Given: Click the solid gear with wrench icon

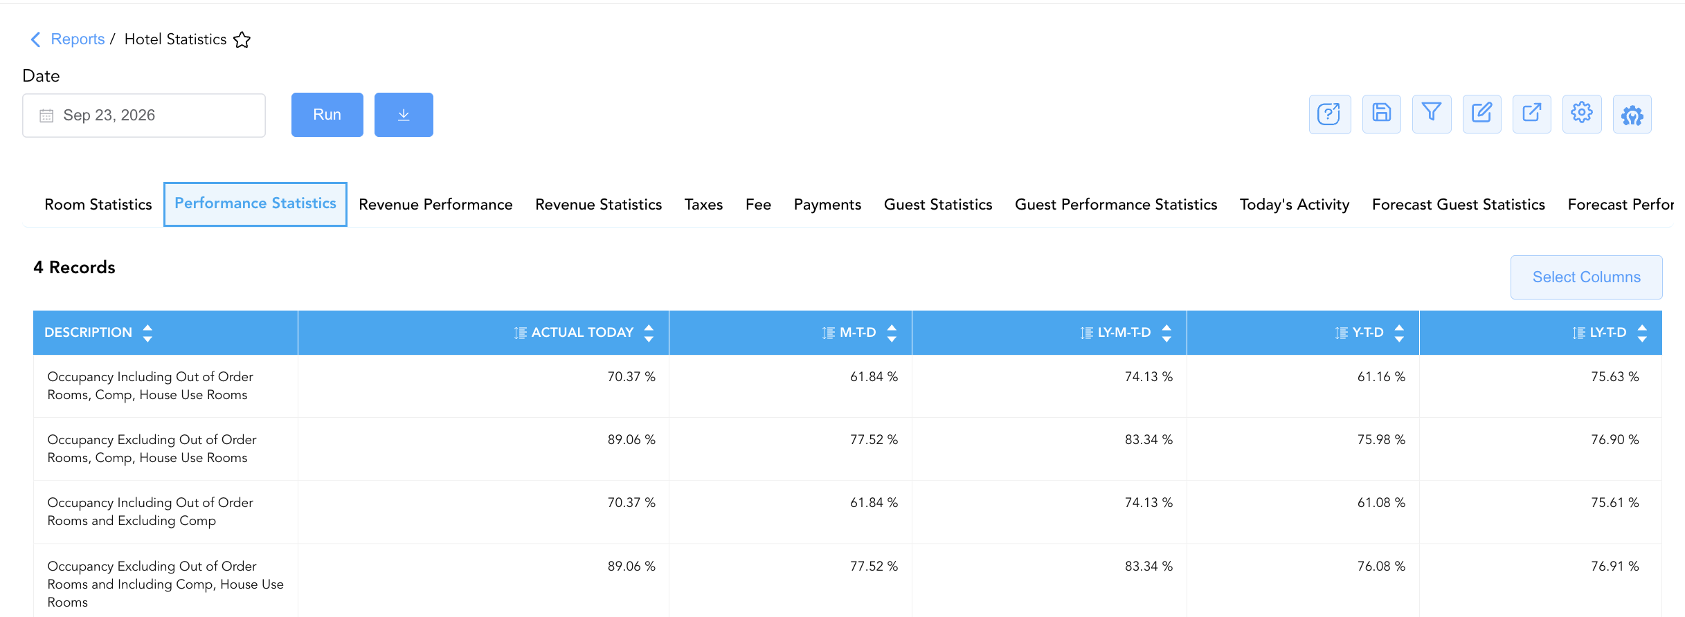Looking at the screenshot, I should tap(1632, 114).
